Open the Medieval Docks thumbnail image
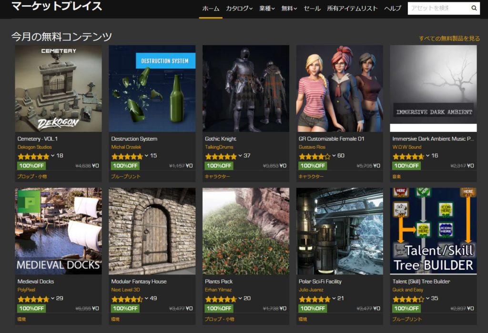This screenshot has height=333, width=488. tap(59, 231)
